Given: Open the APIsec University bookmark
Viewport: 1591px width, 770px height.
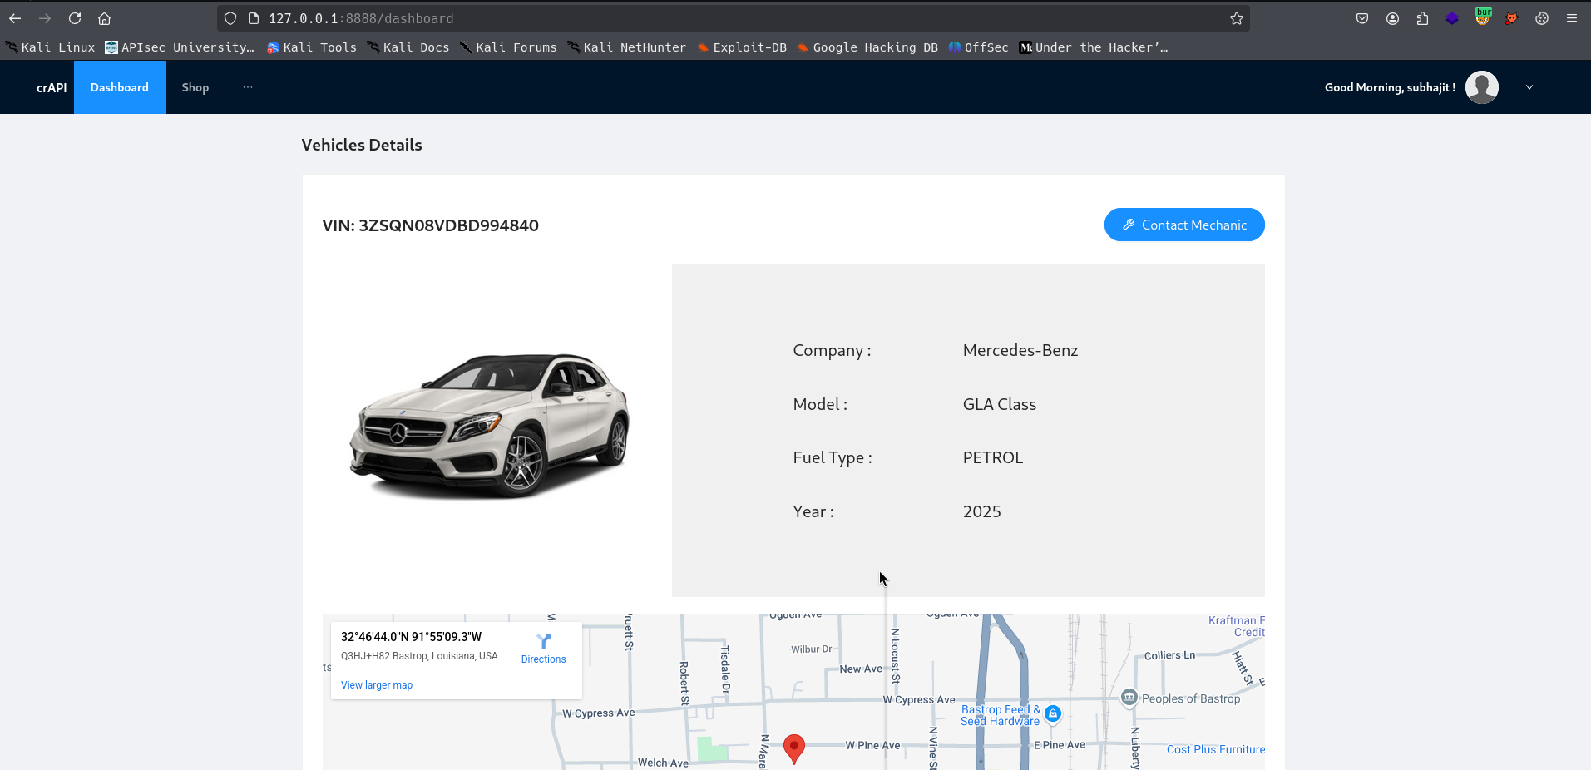Looking at the screenshot, I should (180, 47).
